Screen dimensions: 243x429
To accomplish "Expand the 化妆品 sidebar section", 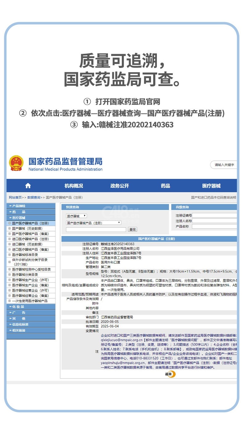I will [31, 307].
